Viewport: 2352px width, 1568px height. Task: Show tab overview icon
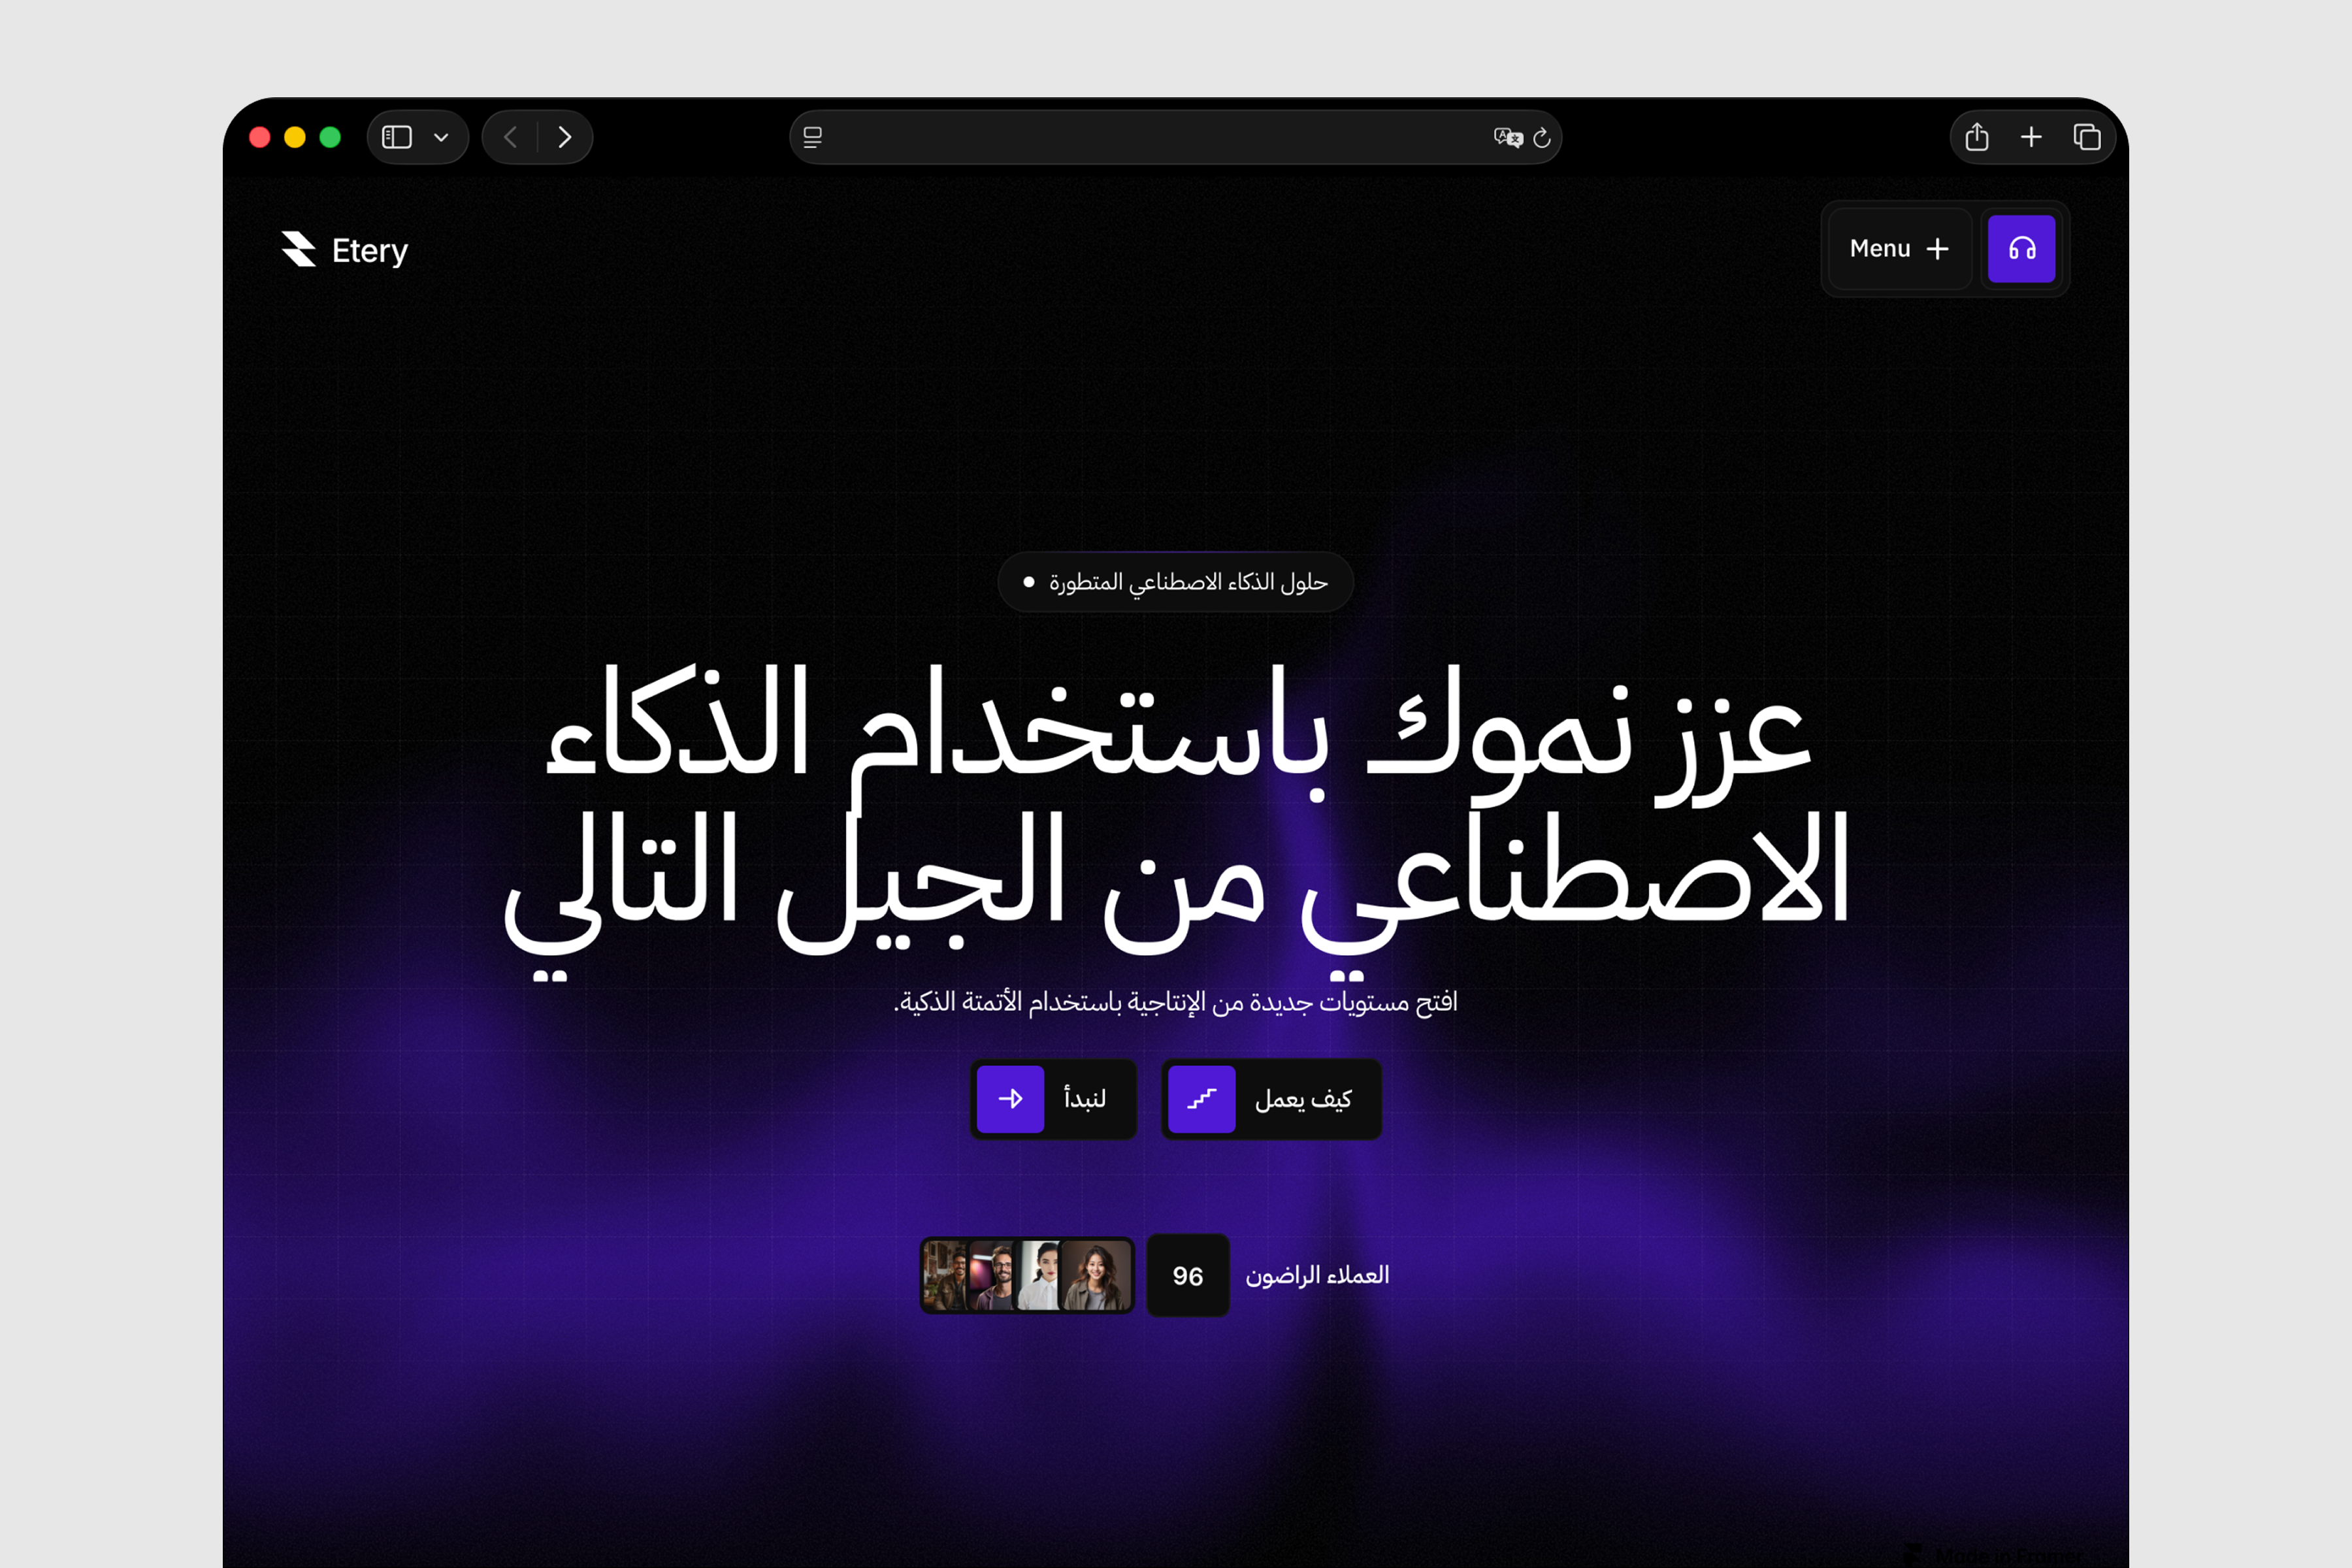[x=2086, y=137]
